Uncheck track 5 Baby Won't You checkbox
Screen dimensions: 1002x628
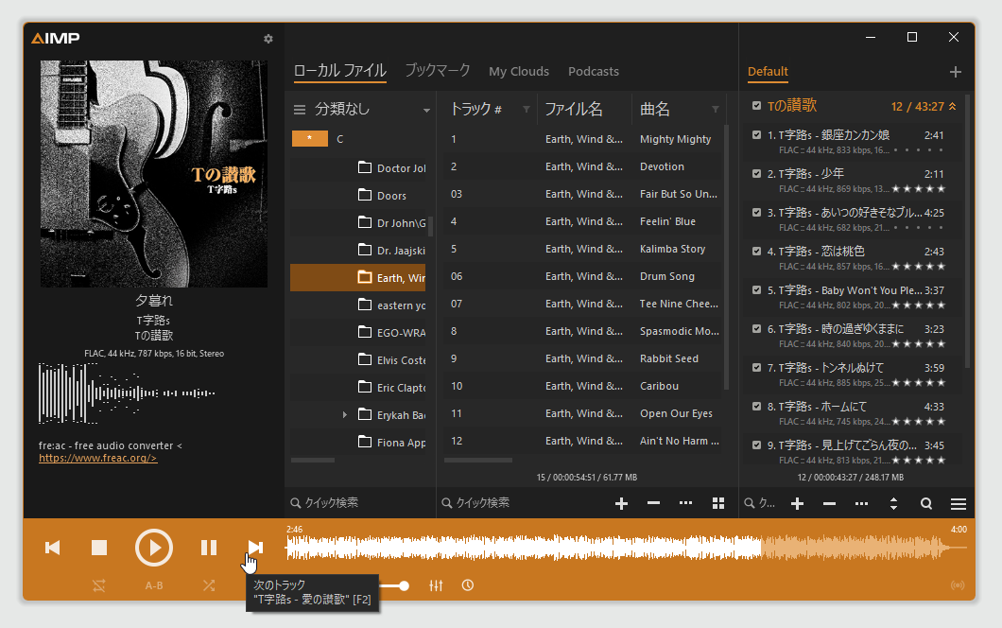click(756, 289)
